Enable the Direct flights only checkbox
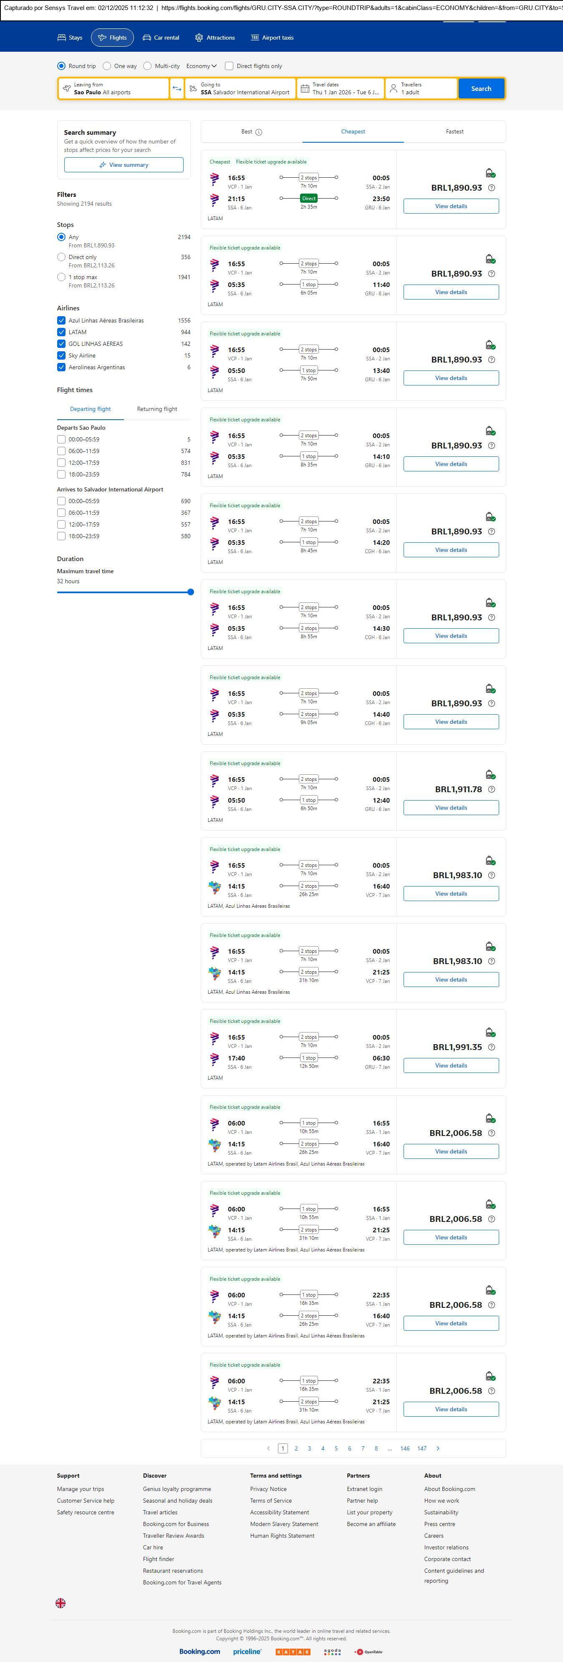563x1662 pixels. tap(229, 66)
